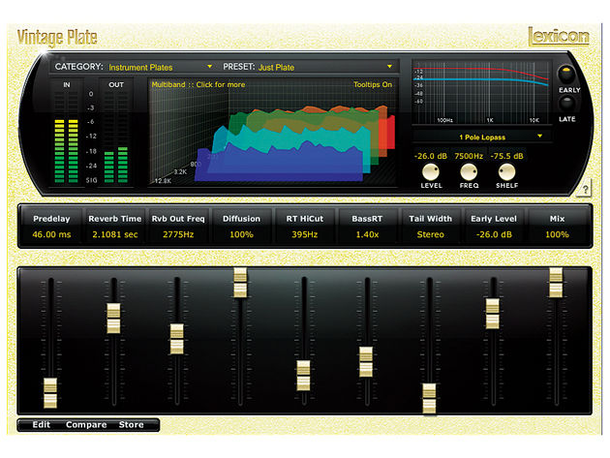
Task: Open the PRESET dropdown arrow
Action: pos(389,67)
